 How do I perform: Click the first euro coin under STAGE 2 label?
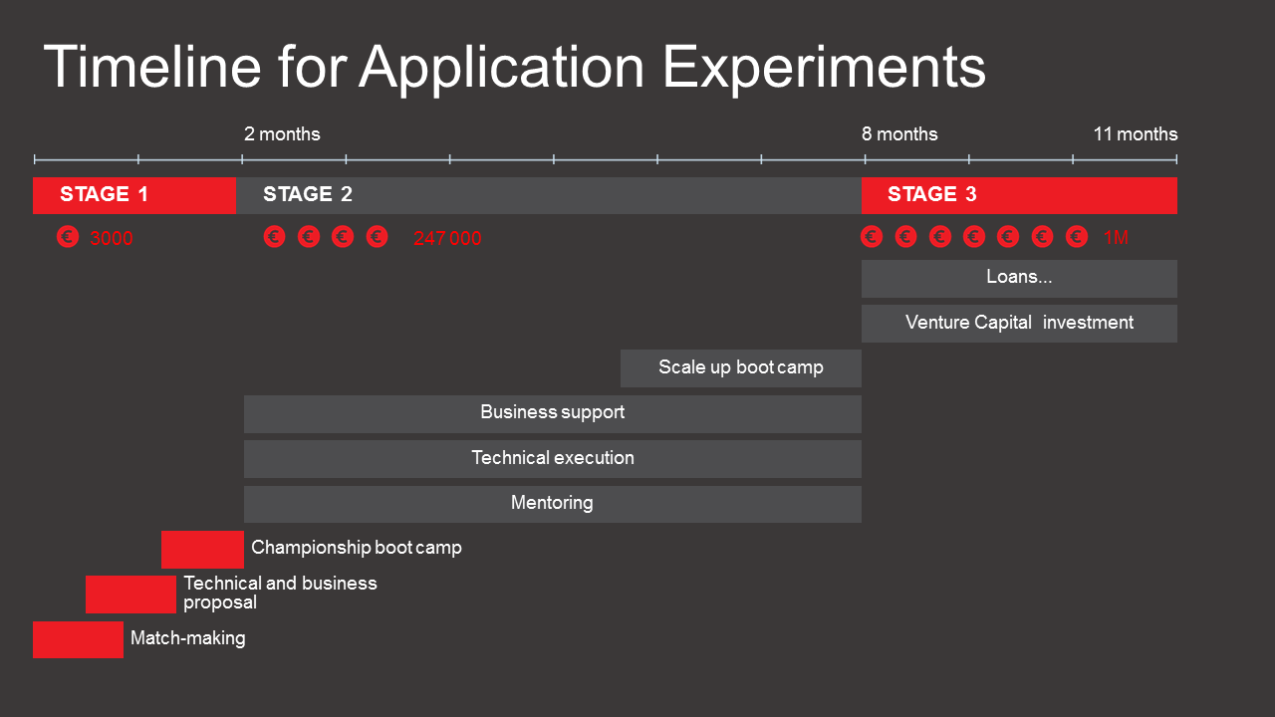(x=275, y=236)
